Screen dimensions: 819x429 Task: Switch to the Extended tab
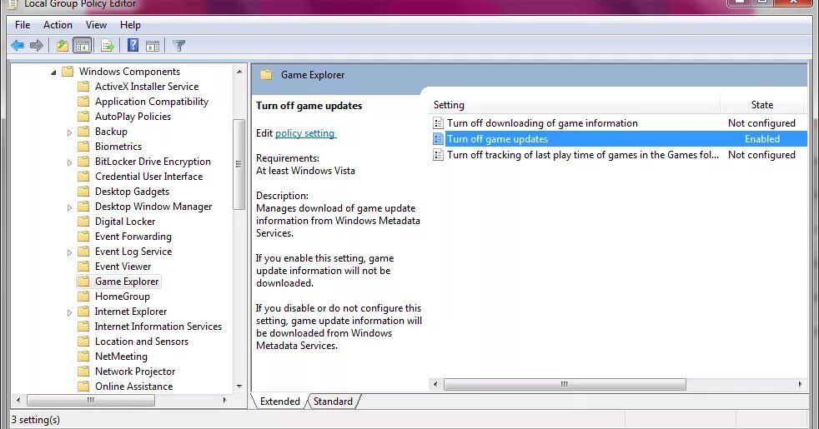click(x=280, y=402)
